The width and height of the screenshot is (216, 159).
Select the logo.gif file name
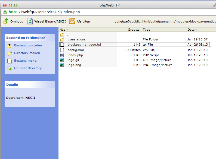[x=73, y=60]
